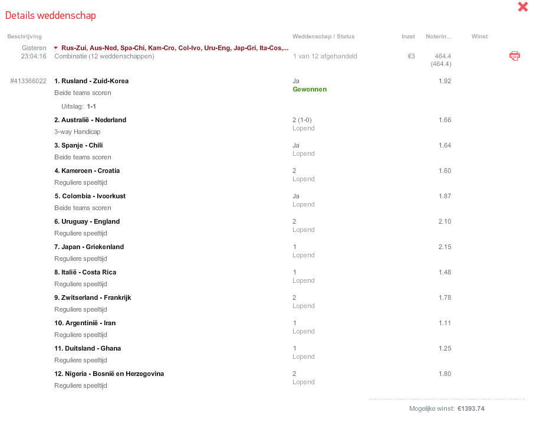533x422 pixels.
Task: Open Nigeria - Bosnië en Herzegovina entry
Action: click(109, 374)
